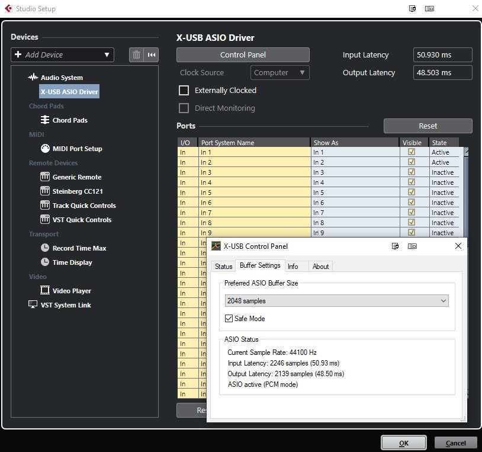Switch to the Status tab

tap(223, 266)
